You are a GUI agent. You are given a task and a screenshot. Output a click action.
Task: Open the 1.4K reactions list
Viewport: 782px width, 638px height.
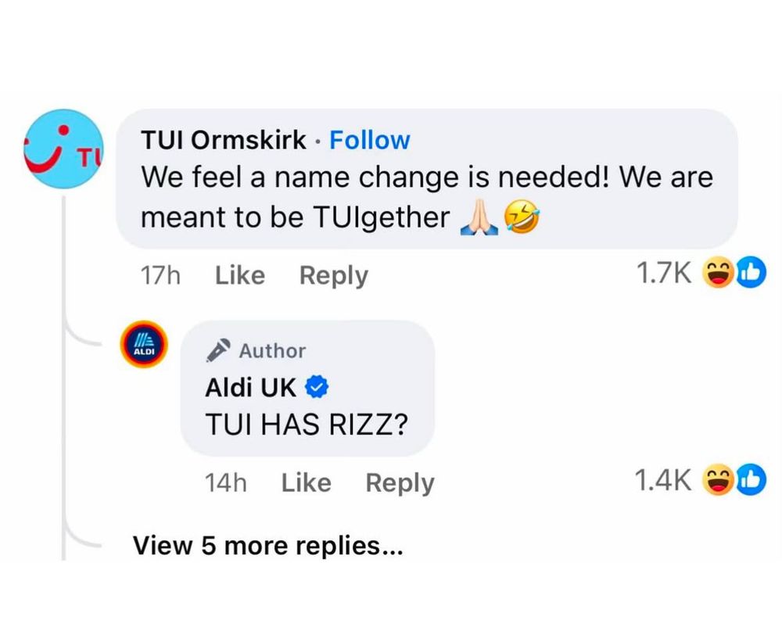tap(663, 480)
